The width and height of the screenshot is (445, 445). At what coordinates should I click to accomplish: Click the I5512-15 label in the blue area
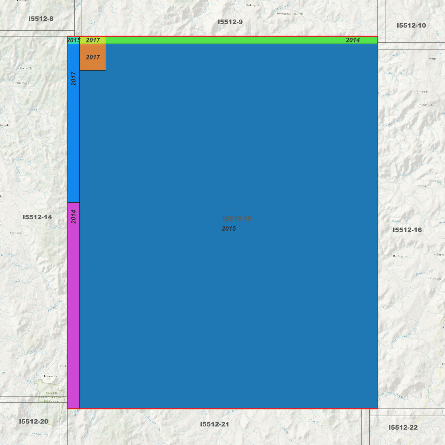(x=237, y=219)
